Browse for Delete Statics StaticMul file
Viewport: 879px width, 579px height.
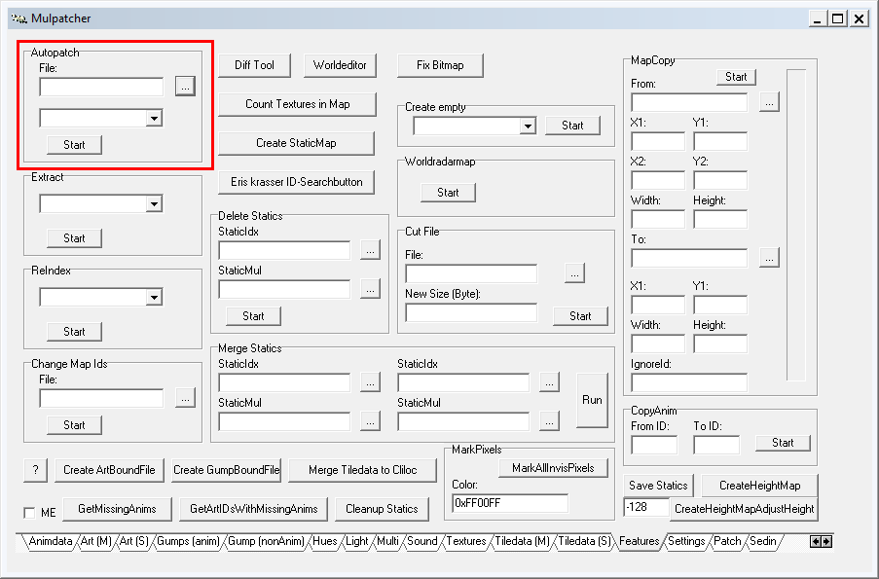370,289
